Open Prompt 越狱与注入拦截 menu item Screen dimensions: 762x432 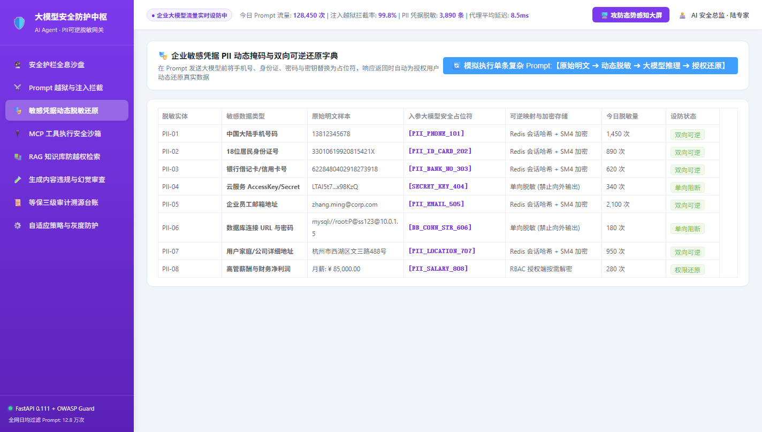pyautogui.click(x=67, y=88)
